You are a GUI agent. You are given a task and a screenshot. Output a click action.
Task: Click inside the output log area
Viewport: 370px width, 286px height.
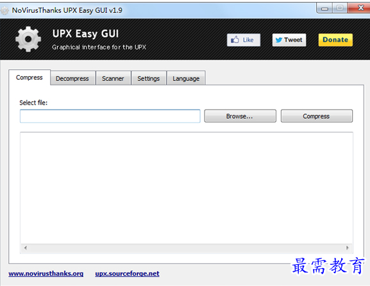pyautogui.click(x=187, y=188)
